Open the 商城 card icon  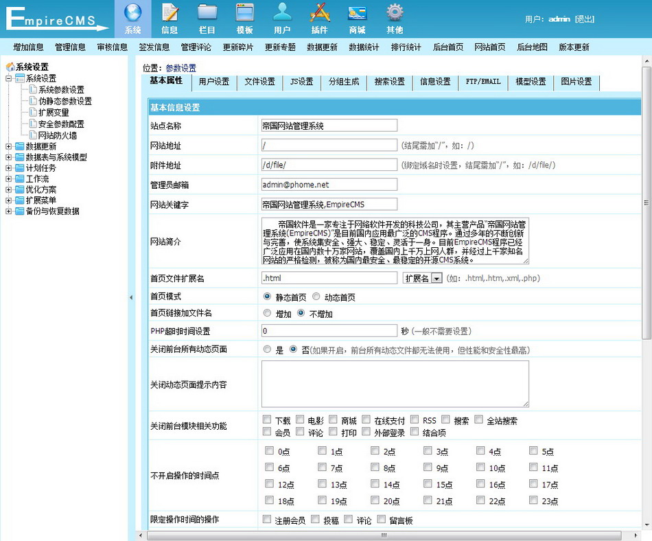[x=357, y=13]
